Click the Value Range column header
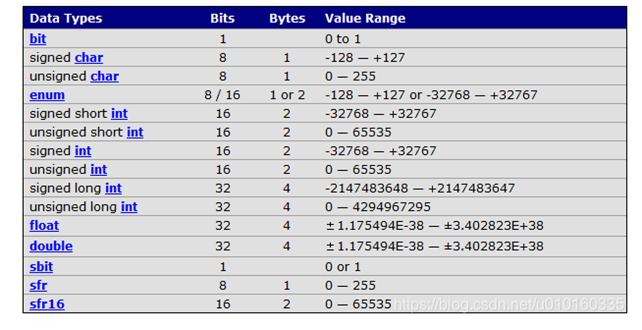 [365, 18]
